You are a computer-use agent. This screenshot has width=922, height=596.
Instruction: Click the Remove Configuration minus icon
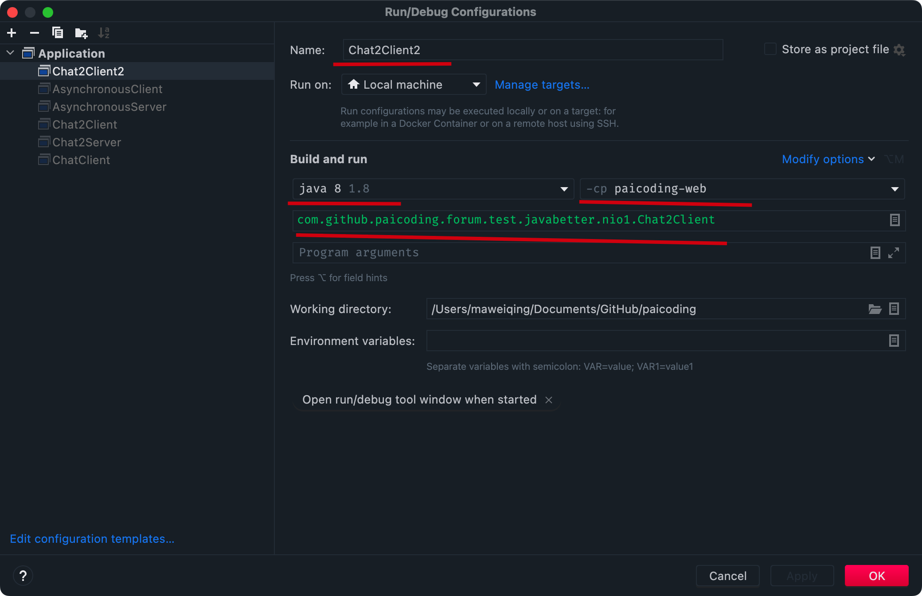(35, 33)
